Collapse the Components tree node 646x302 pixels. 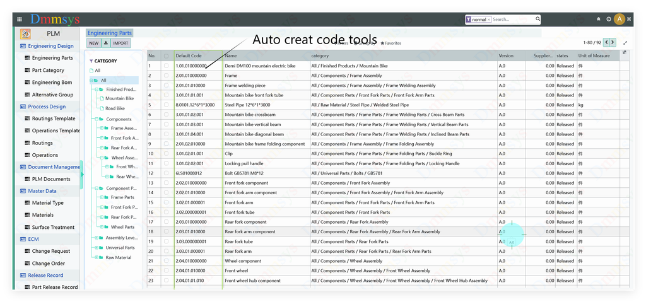pos(97,119)
